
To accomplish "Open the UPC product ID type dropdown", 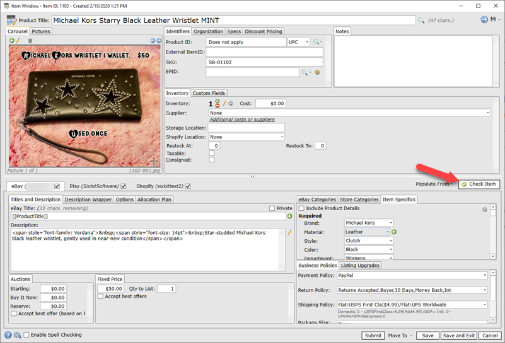I will tap(306, 42).
